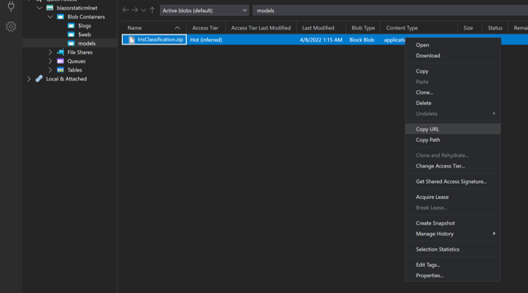528x293 pixels.
Task: Select Change Access Tier... menu entry
Action: (453, 166)
